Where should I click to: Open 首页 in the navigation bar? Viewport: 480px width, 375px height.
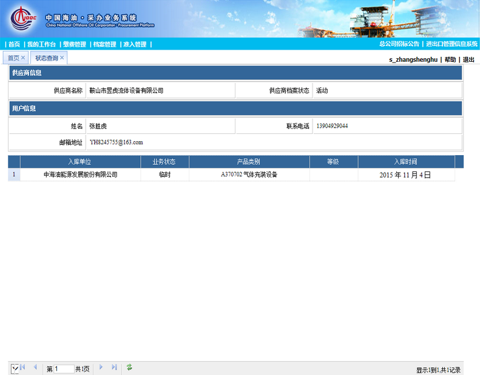coord(14,44)
